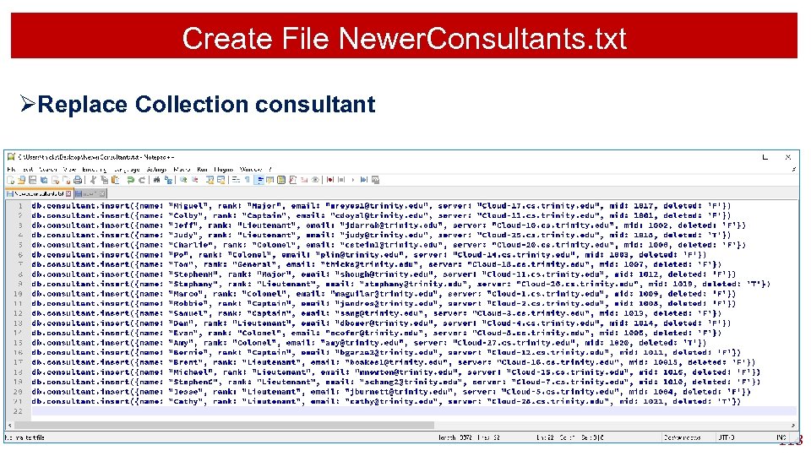Open the Settings menu

(x=156, y=169)
